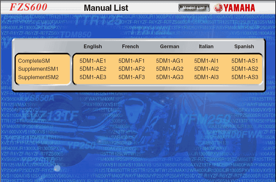This screenshot has width=276, height=182.
Task: Open French complete manual 5DM1-AF1
Action: point(131,61)
